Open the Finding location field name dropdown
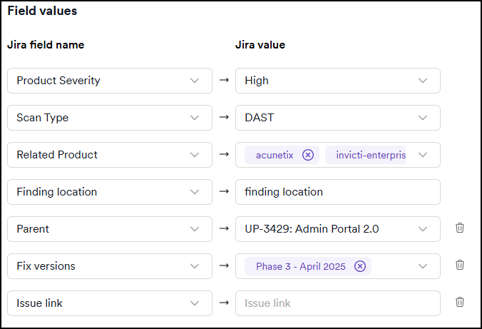Screen dimensions: 482x329 pyautogui.click(x=110, y=192)
